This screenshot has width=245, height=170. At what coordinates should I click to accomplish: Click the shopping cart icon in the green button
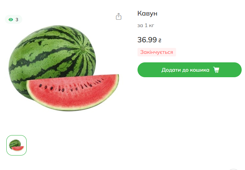point(216,70)
